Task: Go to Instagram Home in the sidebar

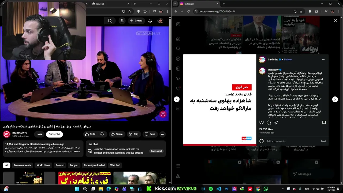Action: point(178,39)
